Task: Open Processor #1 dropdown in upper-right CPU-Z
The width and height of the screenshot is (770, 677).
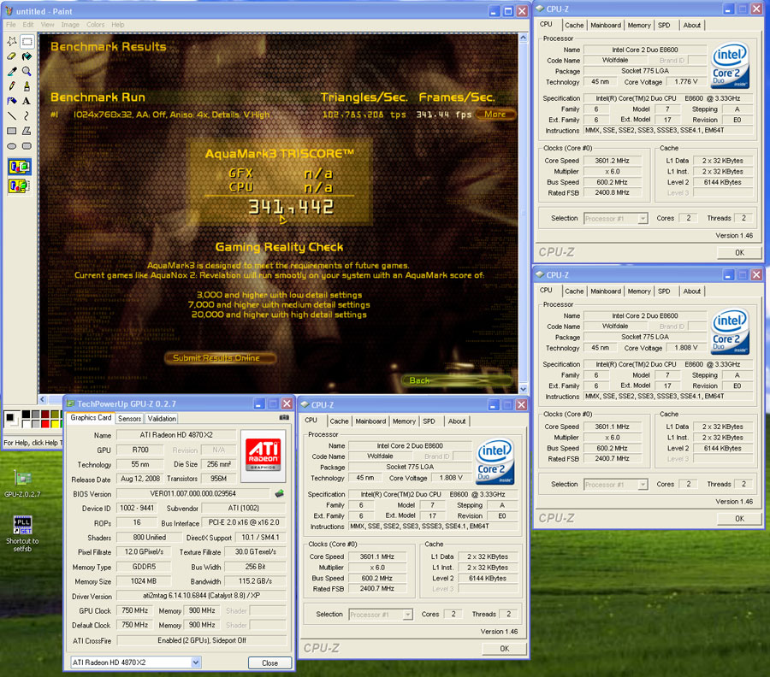Action: (643, 218)
